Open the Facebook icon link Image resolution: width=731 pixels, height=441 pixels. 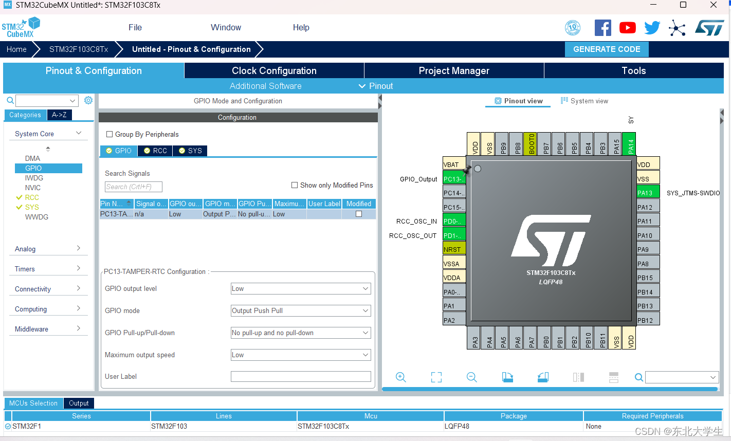pyautogui.click(x=602, y=28)
